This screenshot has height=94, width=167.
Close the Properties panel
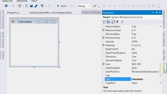160,13
